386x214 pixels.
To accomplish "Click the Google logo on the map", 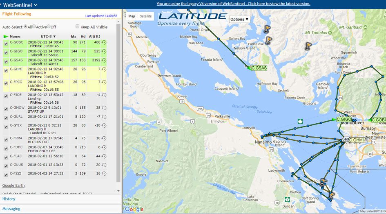I will pyautogui.click(x=134, y=209).
